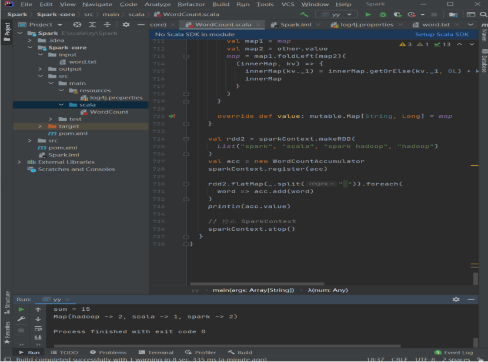Click editor horizontal scrollbar
The width and height of the screenshot is (488, 362).
pos(257,284)
